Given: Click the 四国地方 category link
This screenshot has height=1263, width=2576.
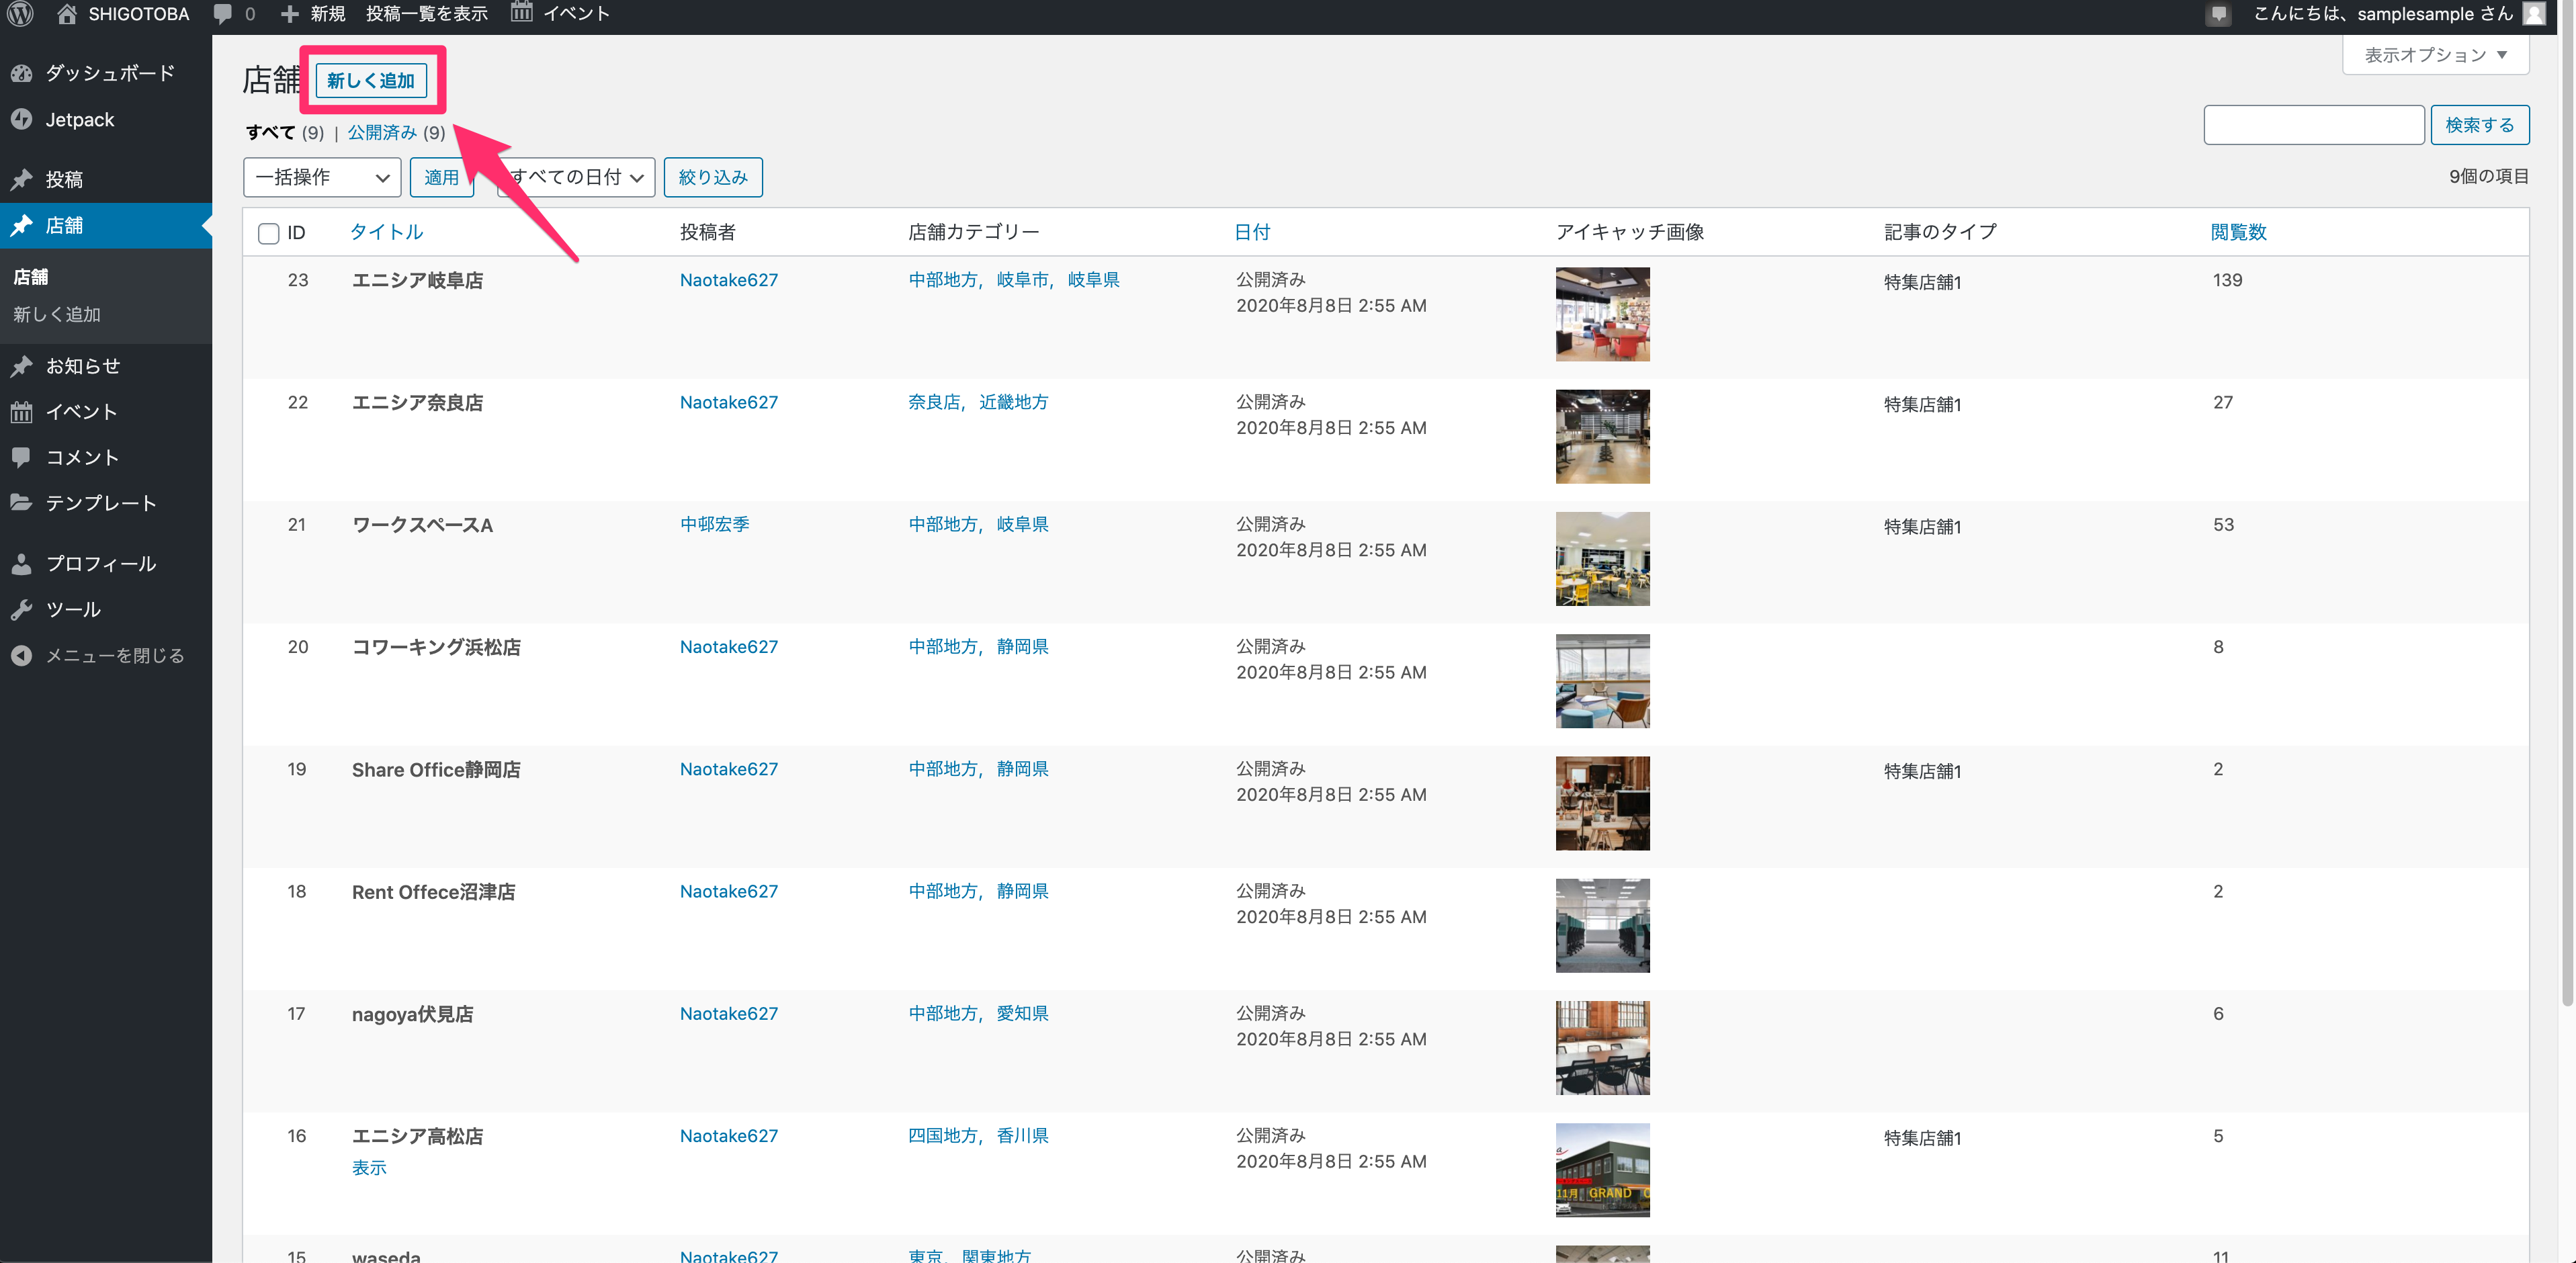Looking at the screenshot, I should [x=943, y=1136].
